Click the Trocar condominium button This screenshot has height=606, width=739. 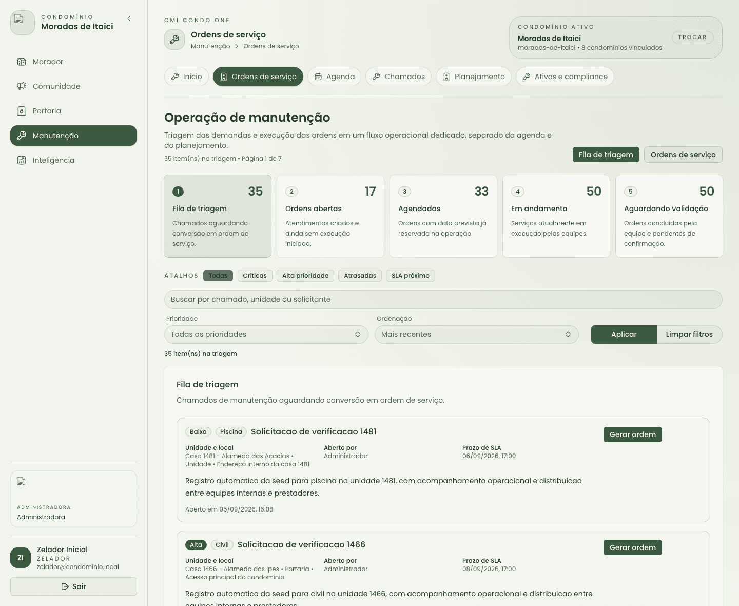(x=692, y=37)
